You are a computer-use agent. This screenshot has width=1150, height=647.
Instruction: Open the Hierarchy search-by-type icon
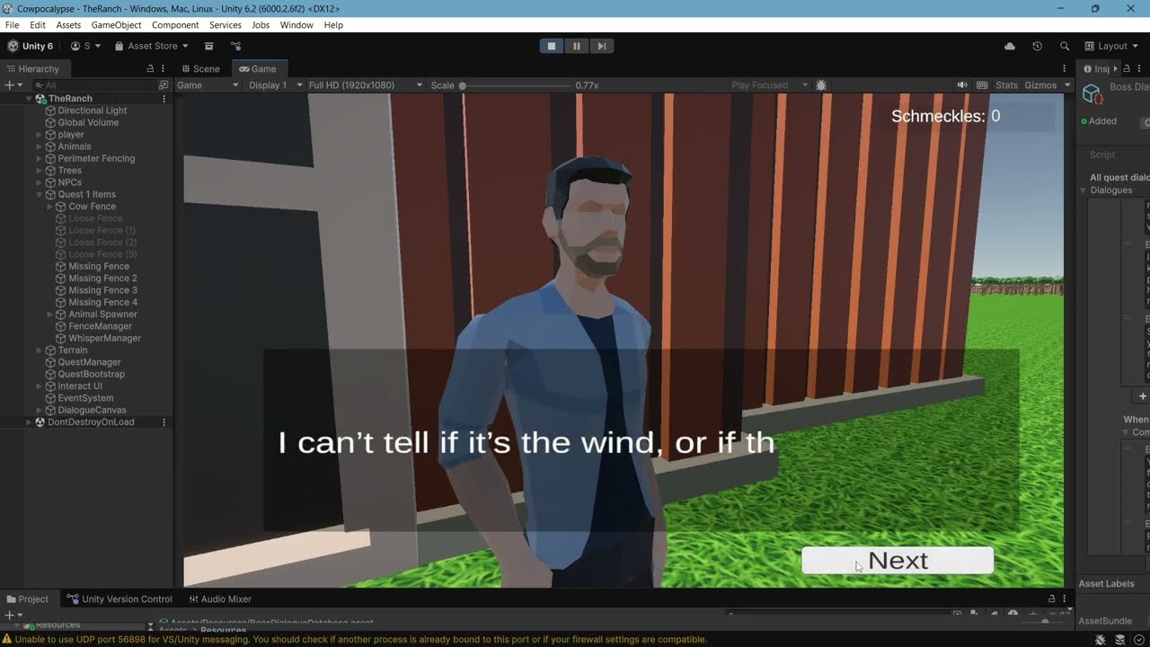(164, 84)
